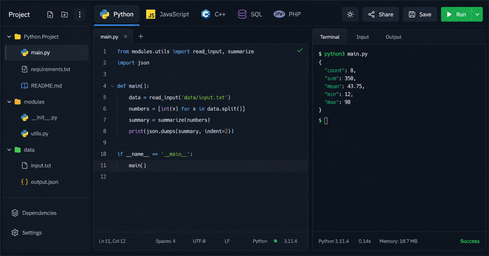Collapse the Python Project folder chevron
Image resolution: width=489 pixels, height=256 pixels.
[x=9, y=37]
